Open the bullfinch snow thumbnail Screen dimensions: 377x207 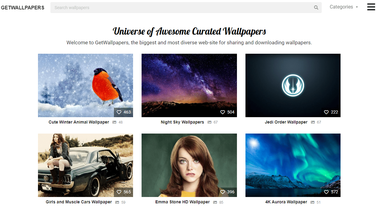tap(85, 85)
